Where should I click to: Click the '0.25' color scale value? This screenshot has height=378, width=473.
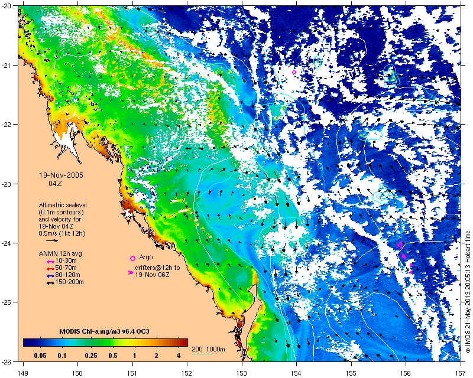(91, 356)
